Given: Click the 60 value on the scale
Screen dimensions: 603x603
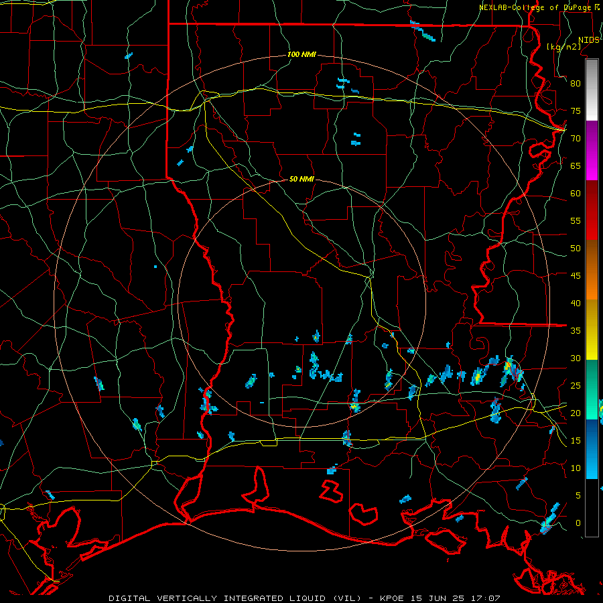Looking at the screenshot, I should pyautogui.click(x=576, y=194).
